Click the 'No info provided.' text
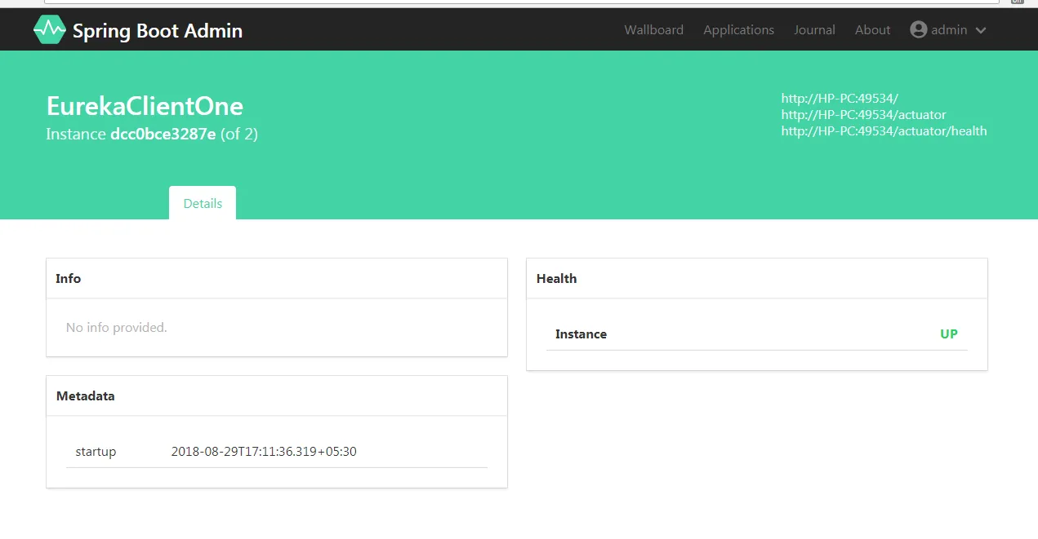Screen dimensions: 1038x539 point(117,327)
